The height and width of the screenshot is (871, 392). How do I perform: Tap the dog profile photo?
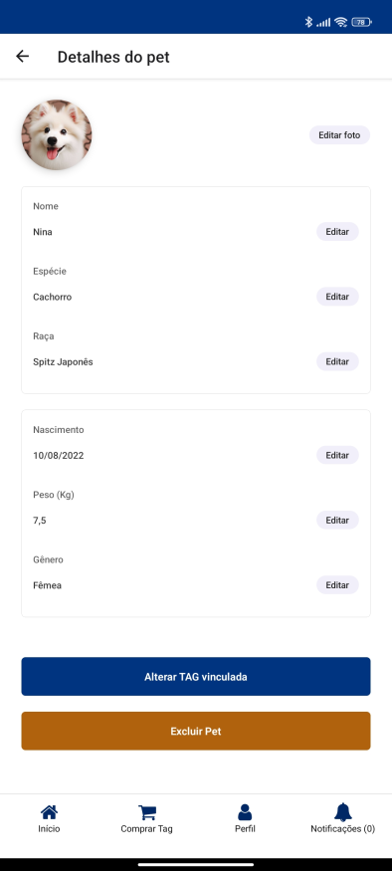[57, 135]
